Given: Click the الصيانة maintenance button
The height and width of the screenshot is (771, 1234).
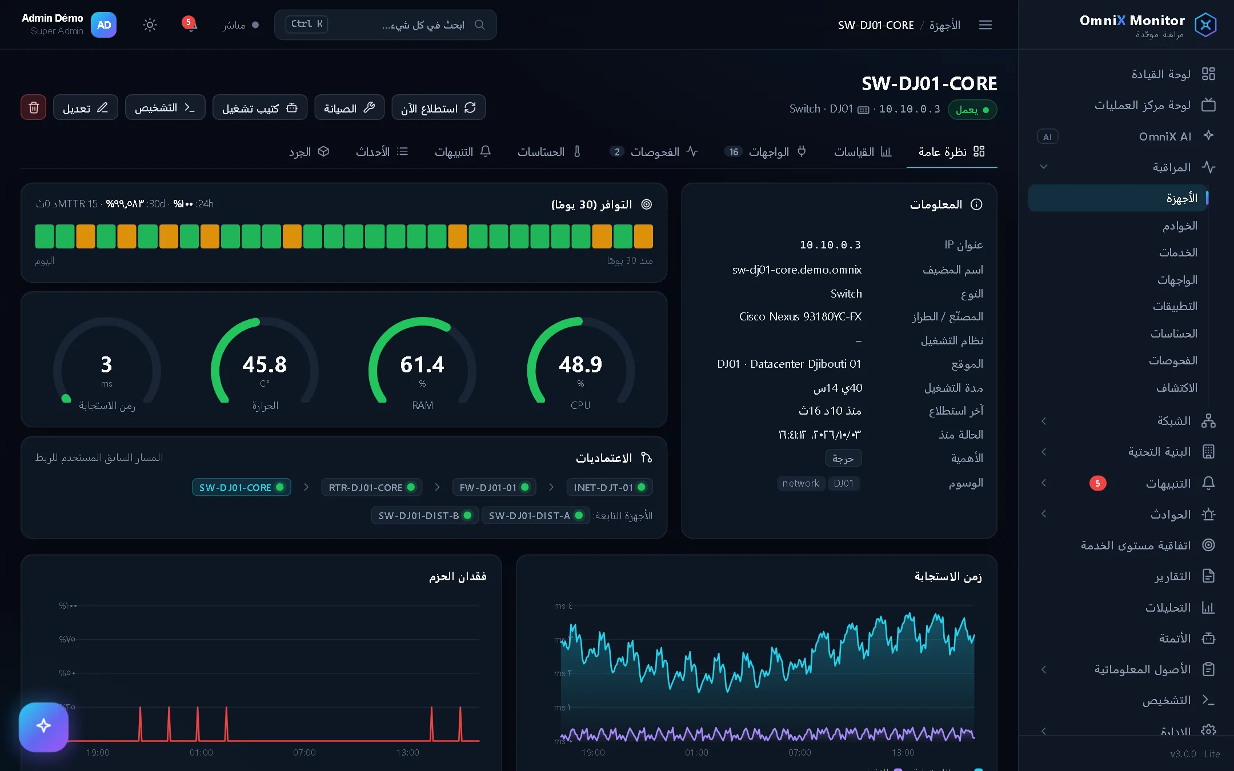Looking at the screenshot, I should 349,107.
